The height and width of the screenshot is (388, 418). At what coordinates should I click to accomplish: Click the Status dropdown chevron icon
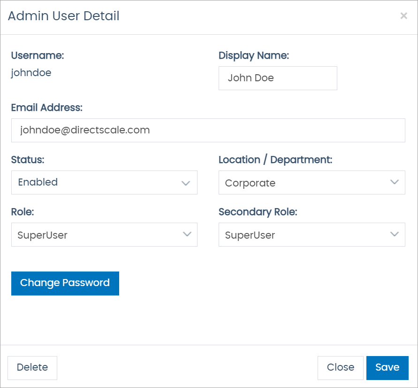click(186, 183)
